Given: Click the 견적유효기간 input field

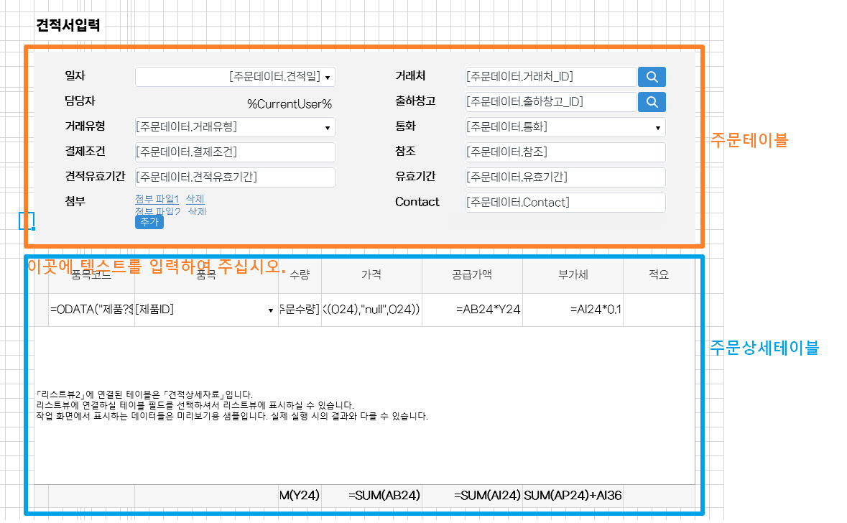Looking at the screenshot, I should pos(235,177).
